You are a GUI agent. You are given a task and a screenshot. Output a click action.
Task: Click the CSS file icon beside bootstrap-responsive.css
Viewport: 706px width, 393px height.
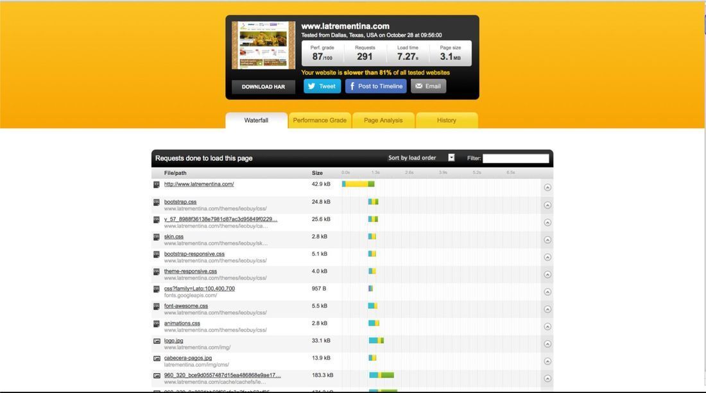[156, 255]
